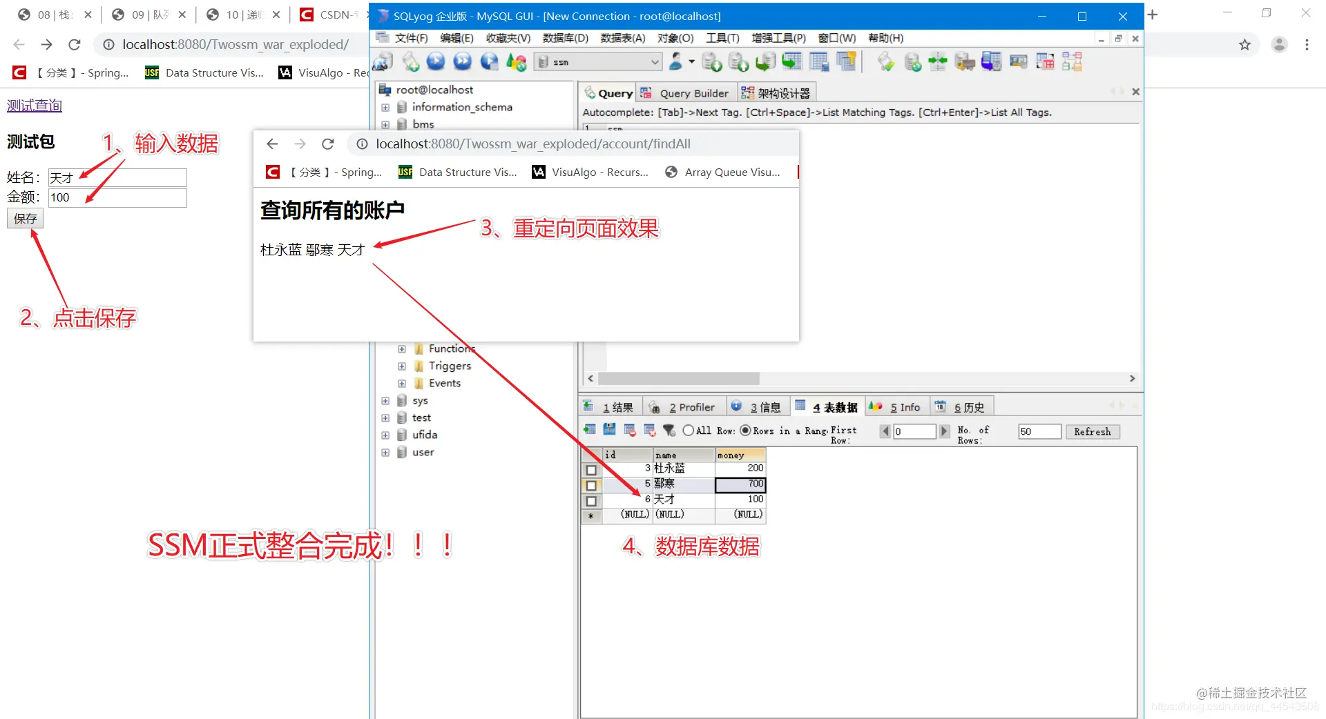
Task: Open the 数据库(D) menu
Action: [x=566, y=38]
